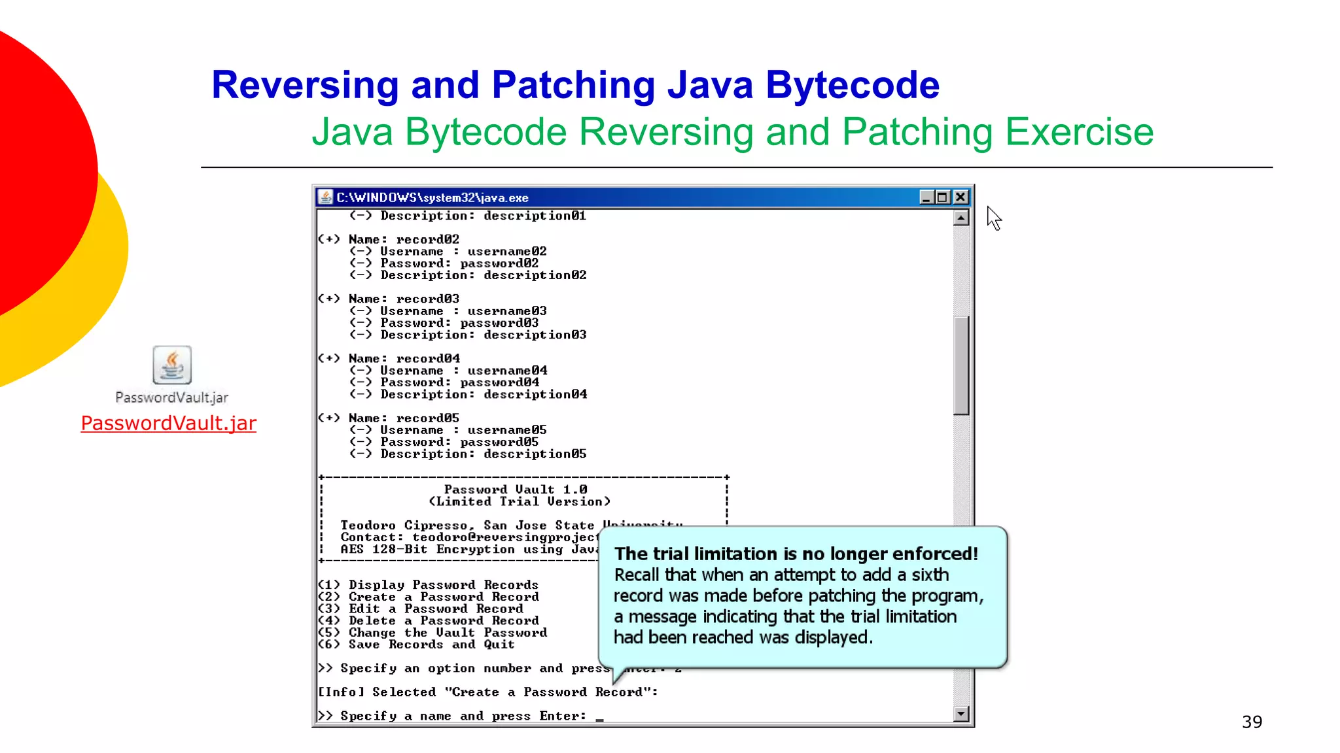The width and height of the screenshot is (1340, 753).
Task: Open the PasswordVault.jar red hyperlink
Action: coord(169,423)
